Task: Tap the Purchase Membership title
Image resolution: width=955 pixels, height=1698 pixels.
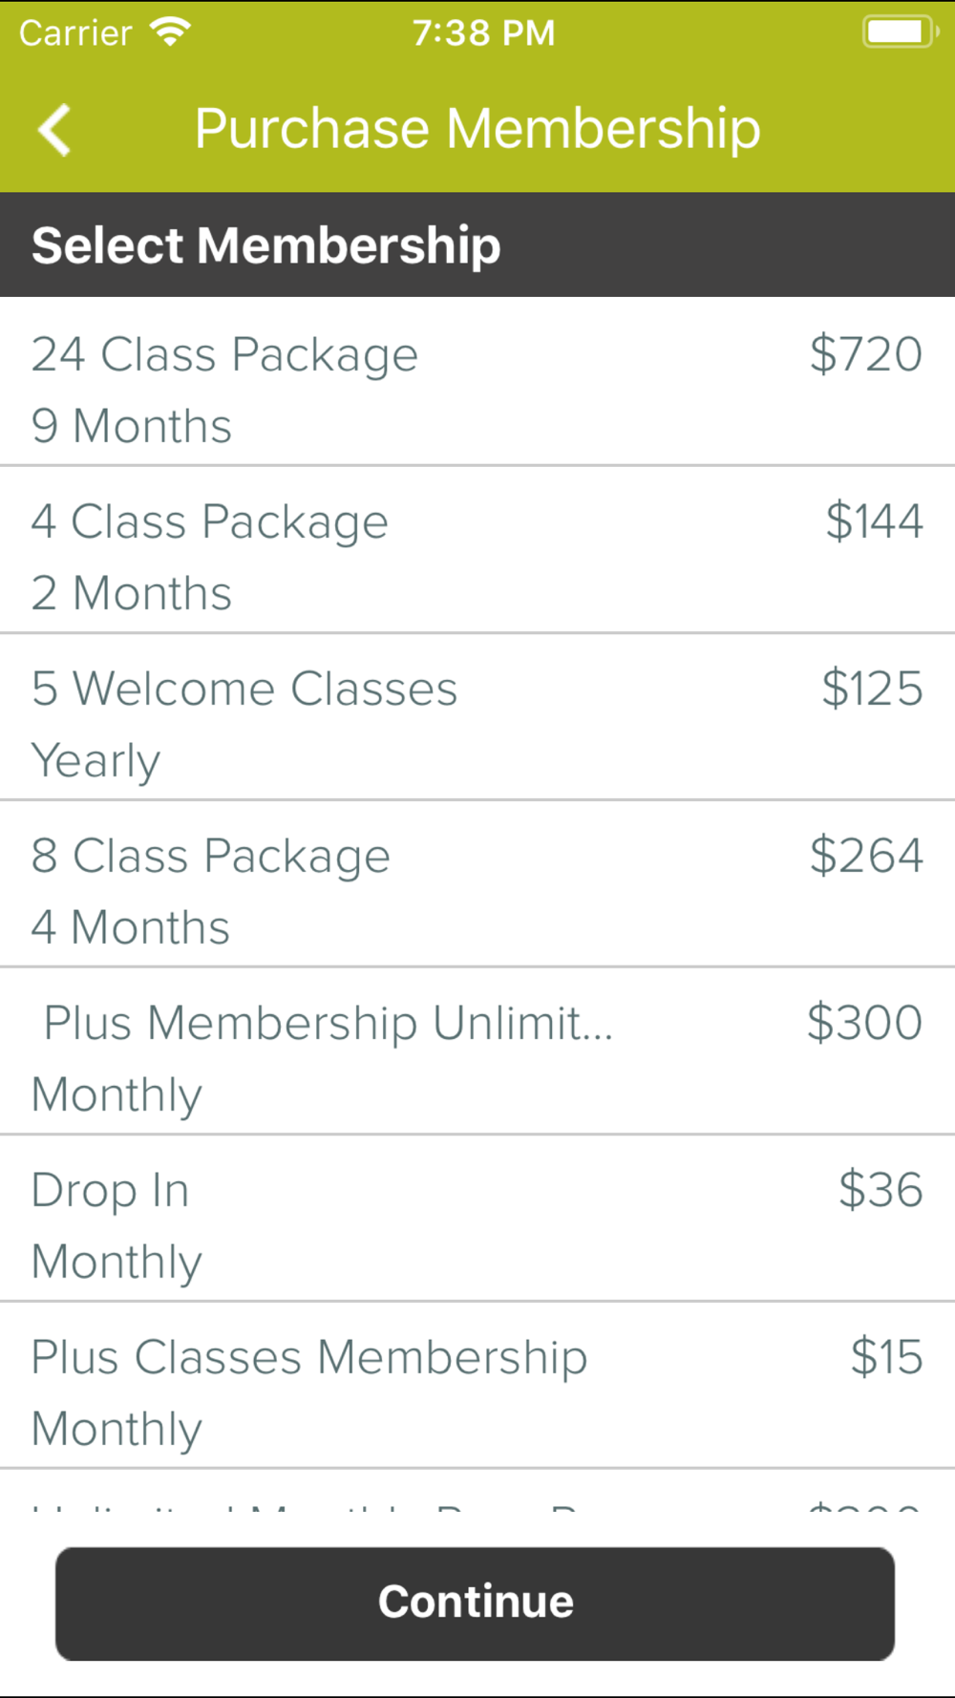Action: [x=477, y=129]
